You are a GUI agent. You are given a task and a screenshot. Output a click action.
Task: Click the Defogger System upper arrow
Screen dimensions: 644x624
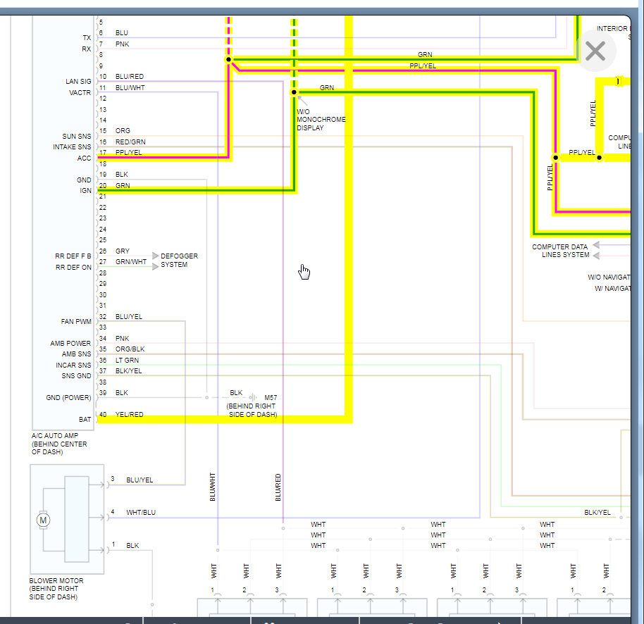pos(155,256)
